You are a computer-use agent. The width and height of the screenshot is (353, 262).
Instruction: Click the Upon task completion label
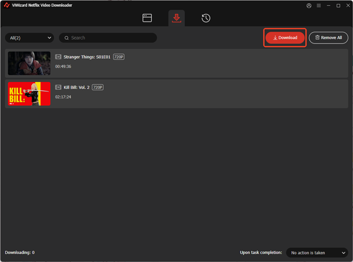click(261, 253)
